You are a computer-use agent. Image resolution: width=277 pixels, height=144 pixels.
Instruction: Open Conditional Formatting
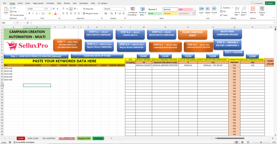133,12
